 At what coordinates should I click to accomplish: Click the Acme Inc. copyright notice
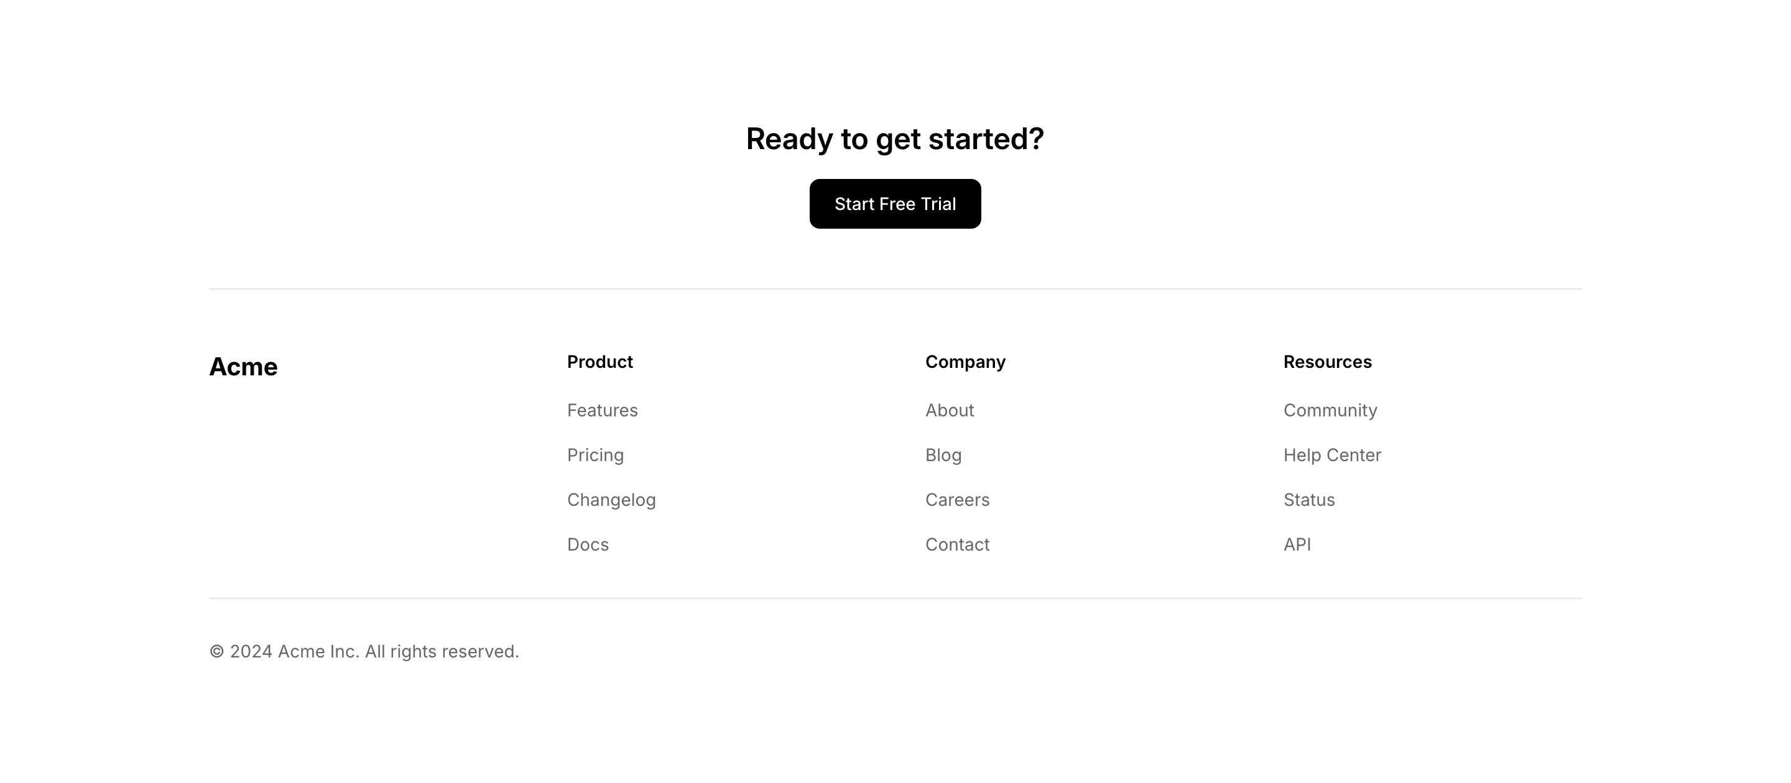374,652
